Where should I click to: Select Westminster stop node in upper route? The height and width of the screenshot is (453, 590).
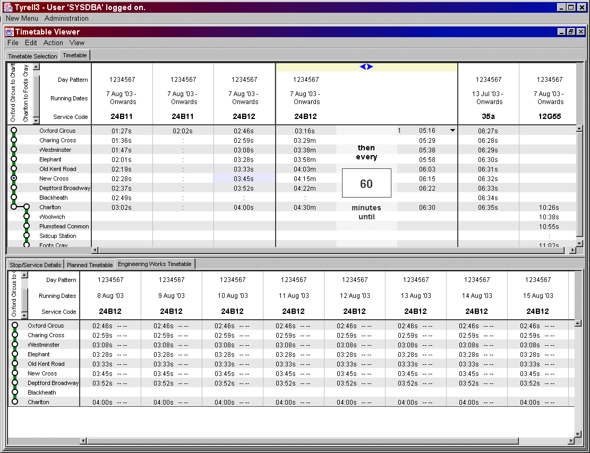(x=14, y=149)
